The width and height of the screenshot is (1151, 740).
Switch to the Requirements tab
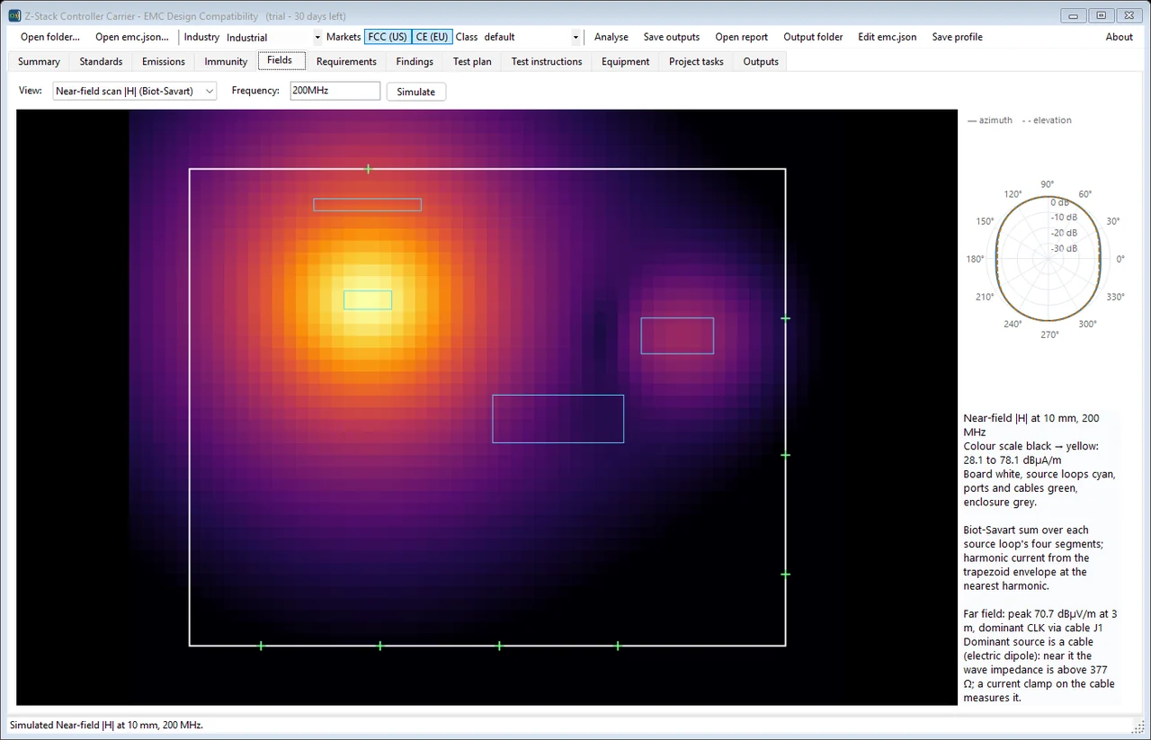pos(346,61)
